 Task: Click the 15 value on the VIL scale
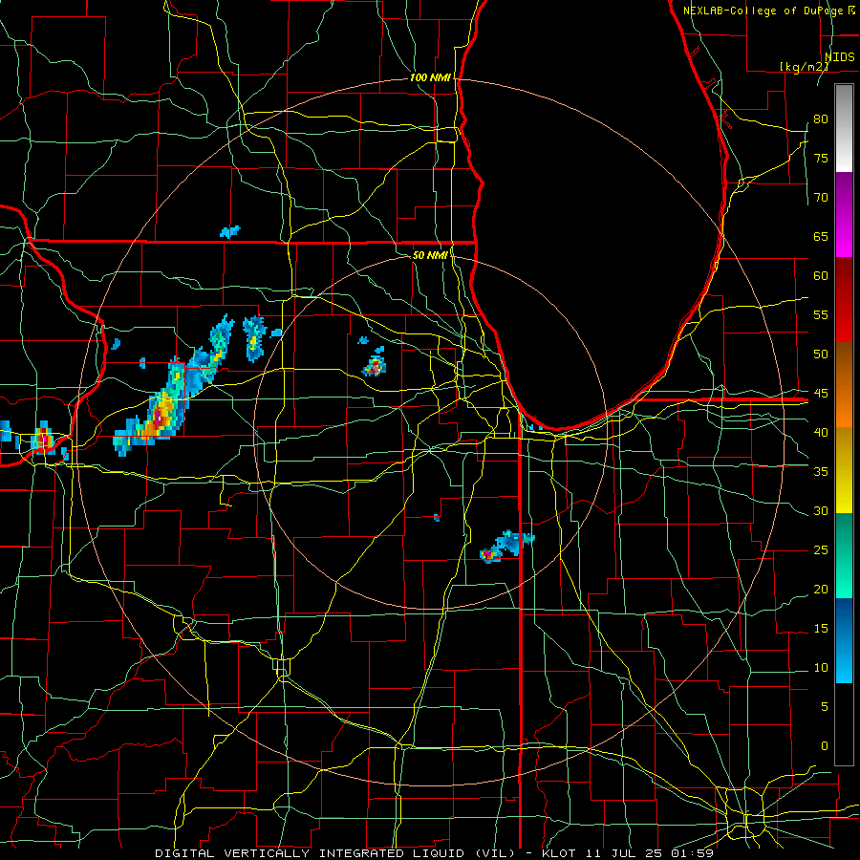pyautogui.click(x=821, y=629)
